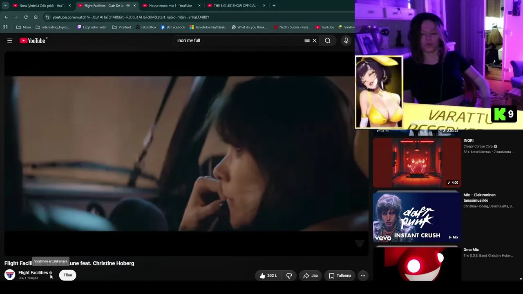Close THE BIG LEZ SHOW OFFICIAL tab
The image size is (523, 294).
[x=264, y=6]
